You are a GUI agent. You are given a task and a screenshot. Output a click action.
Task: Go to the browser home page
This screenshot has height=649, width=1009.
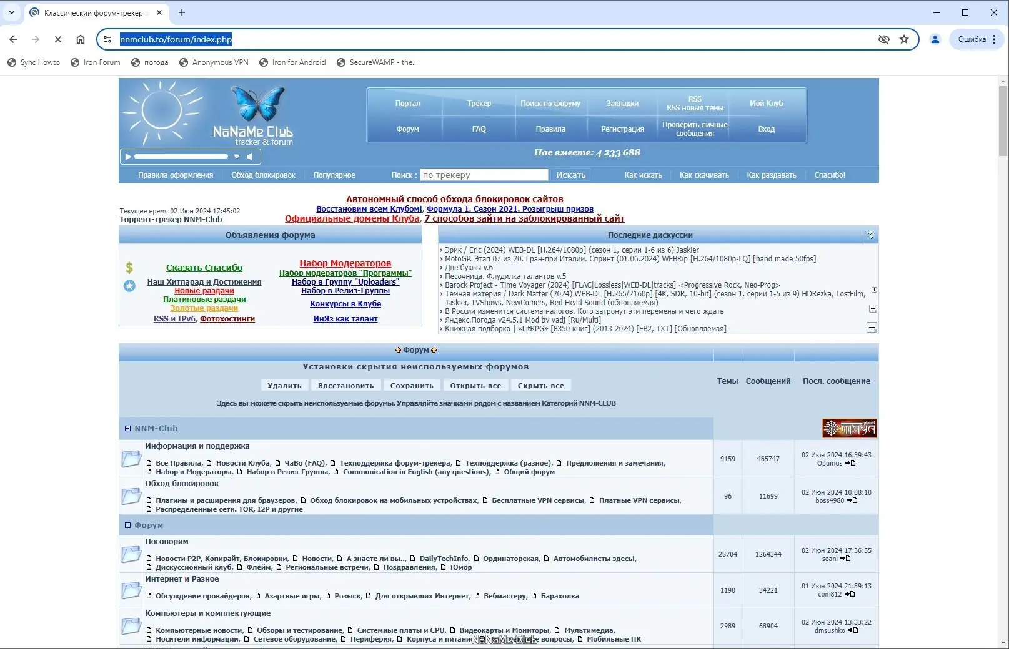click(81, 39)
